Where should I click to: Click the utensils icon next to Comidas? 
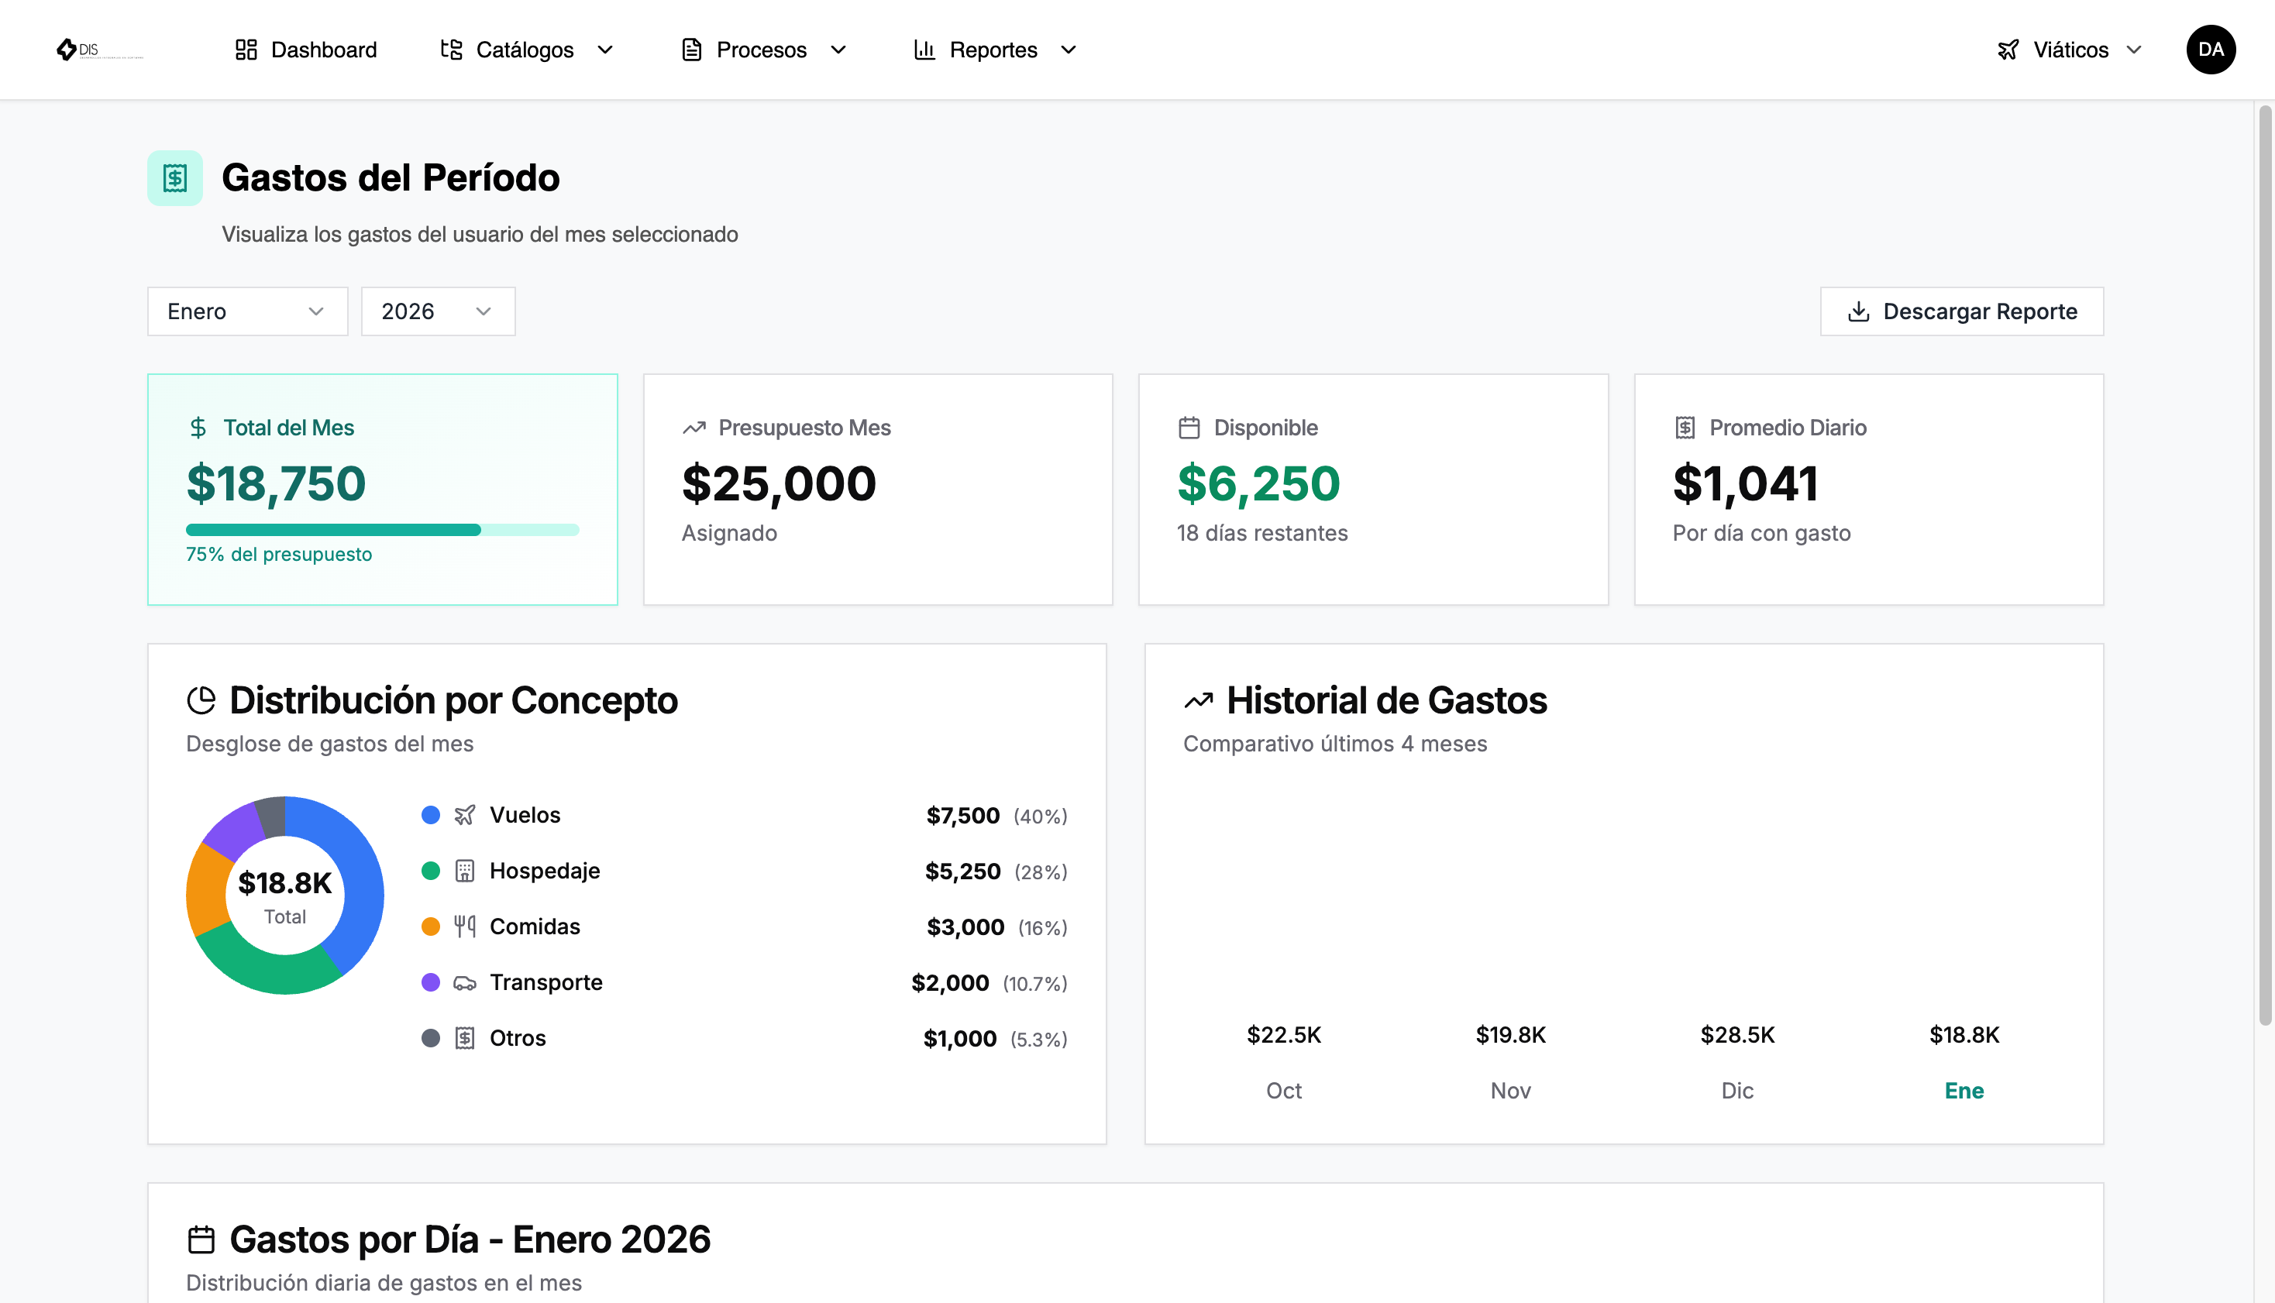pos(464,927)
